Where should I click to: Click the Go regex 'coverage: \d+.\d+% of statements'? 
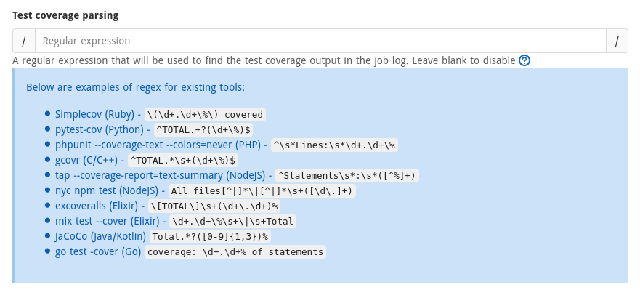pyautogui.click(x=235, y=252)
